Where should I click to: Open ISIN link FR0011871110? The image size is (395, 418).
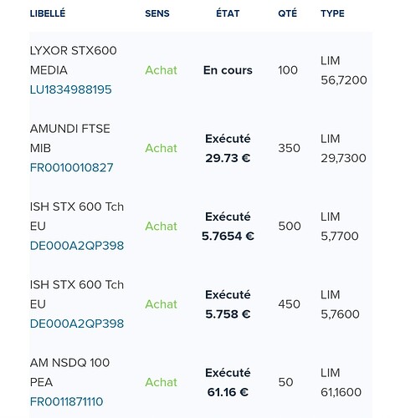pos(66,401)
